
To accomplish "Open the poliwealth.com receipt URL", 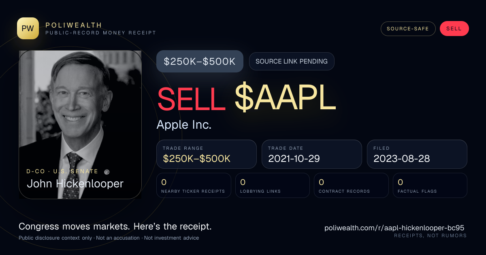I will click(x=394, y=228).
